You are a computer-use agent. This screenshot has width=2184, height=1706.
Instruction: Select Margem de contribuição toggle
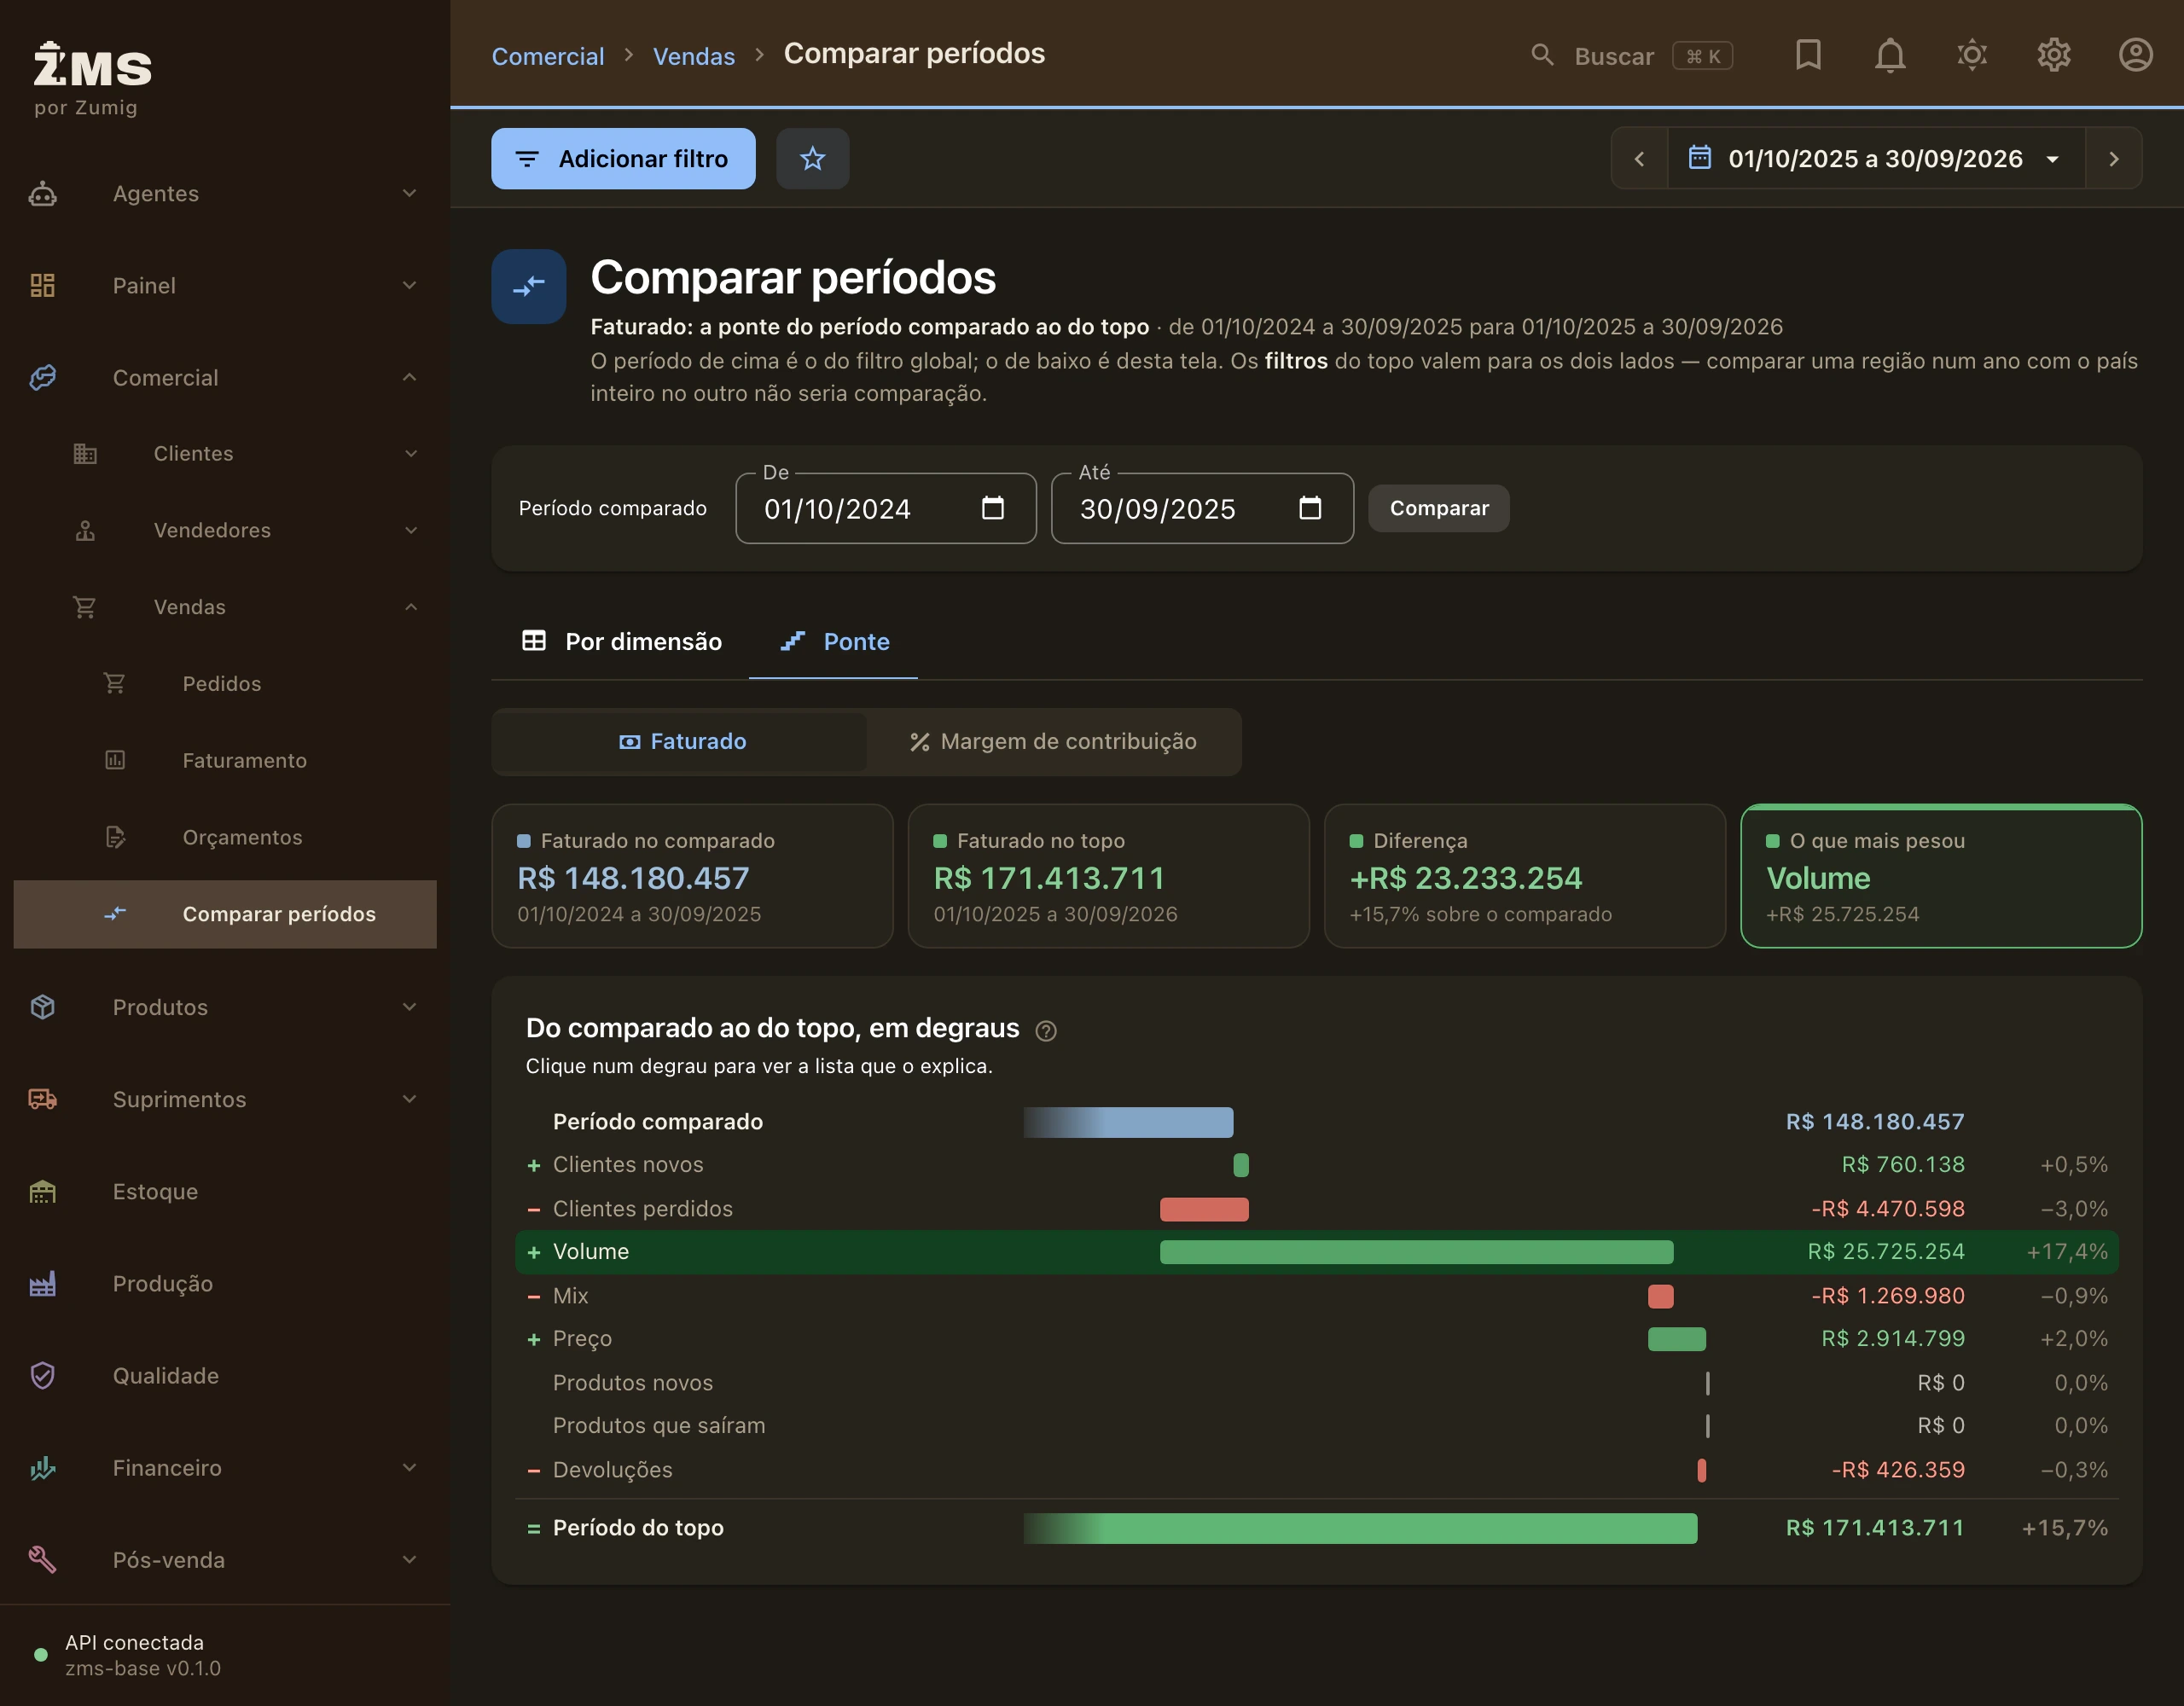(1054, 741)
